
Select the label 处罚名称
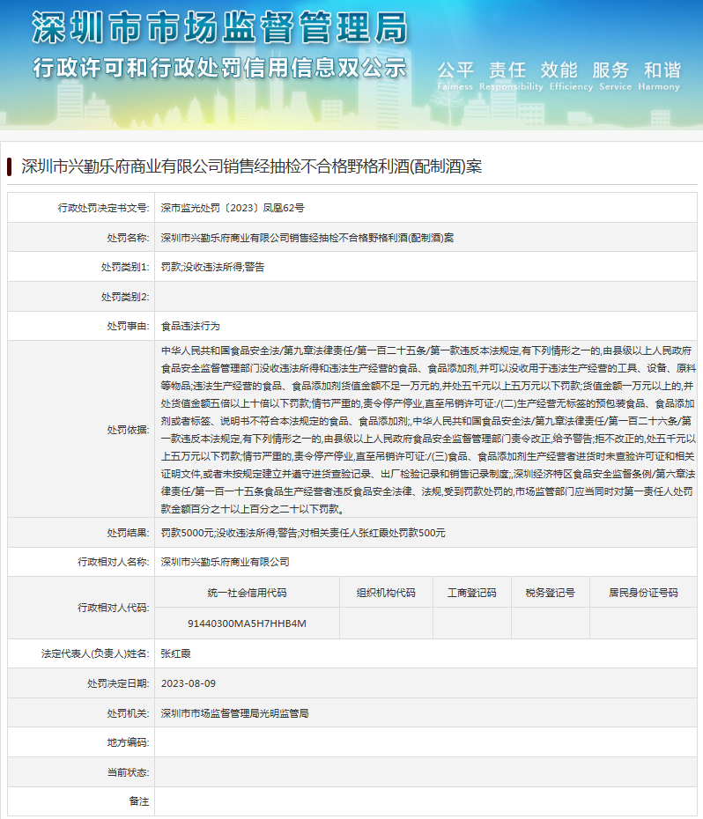128,238
